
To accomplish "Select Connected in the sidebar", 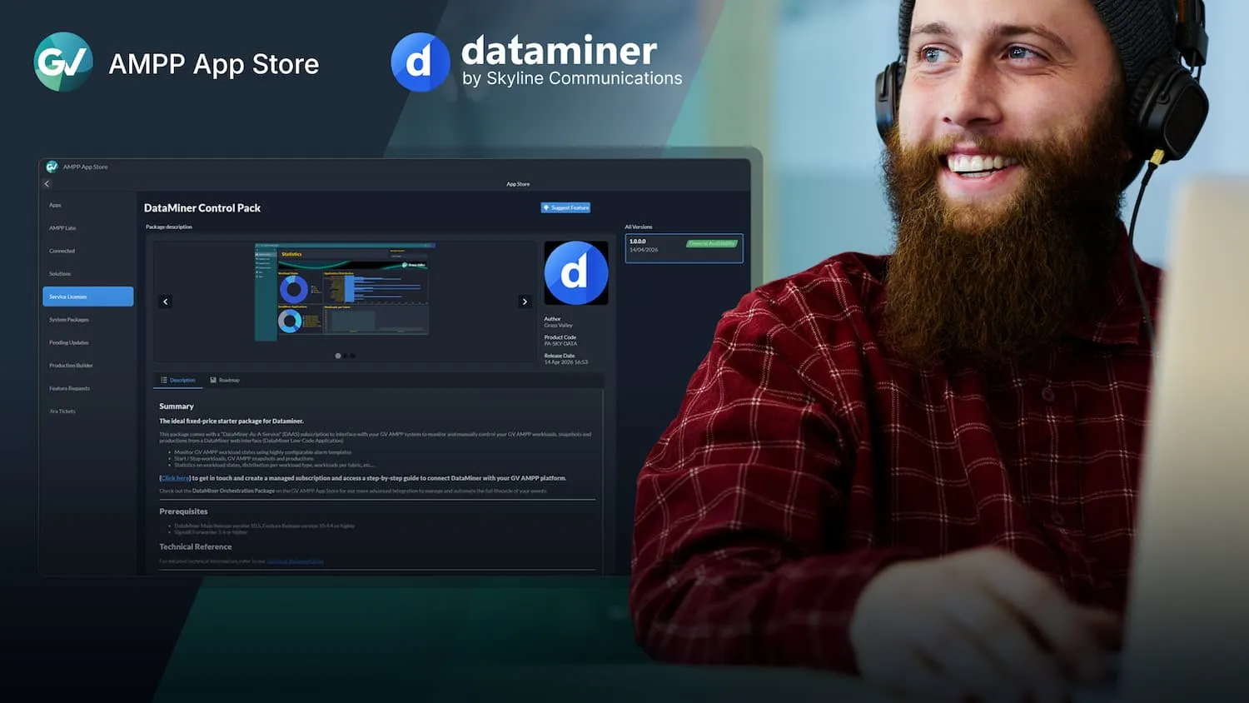I will [62, 251].
